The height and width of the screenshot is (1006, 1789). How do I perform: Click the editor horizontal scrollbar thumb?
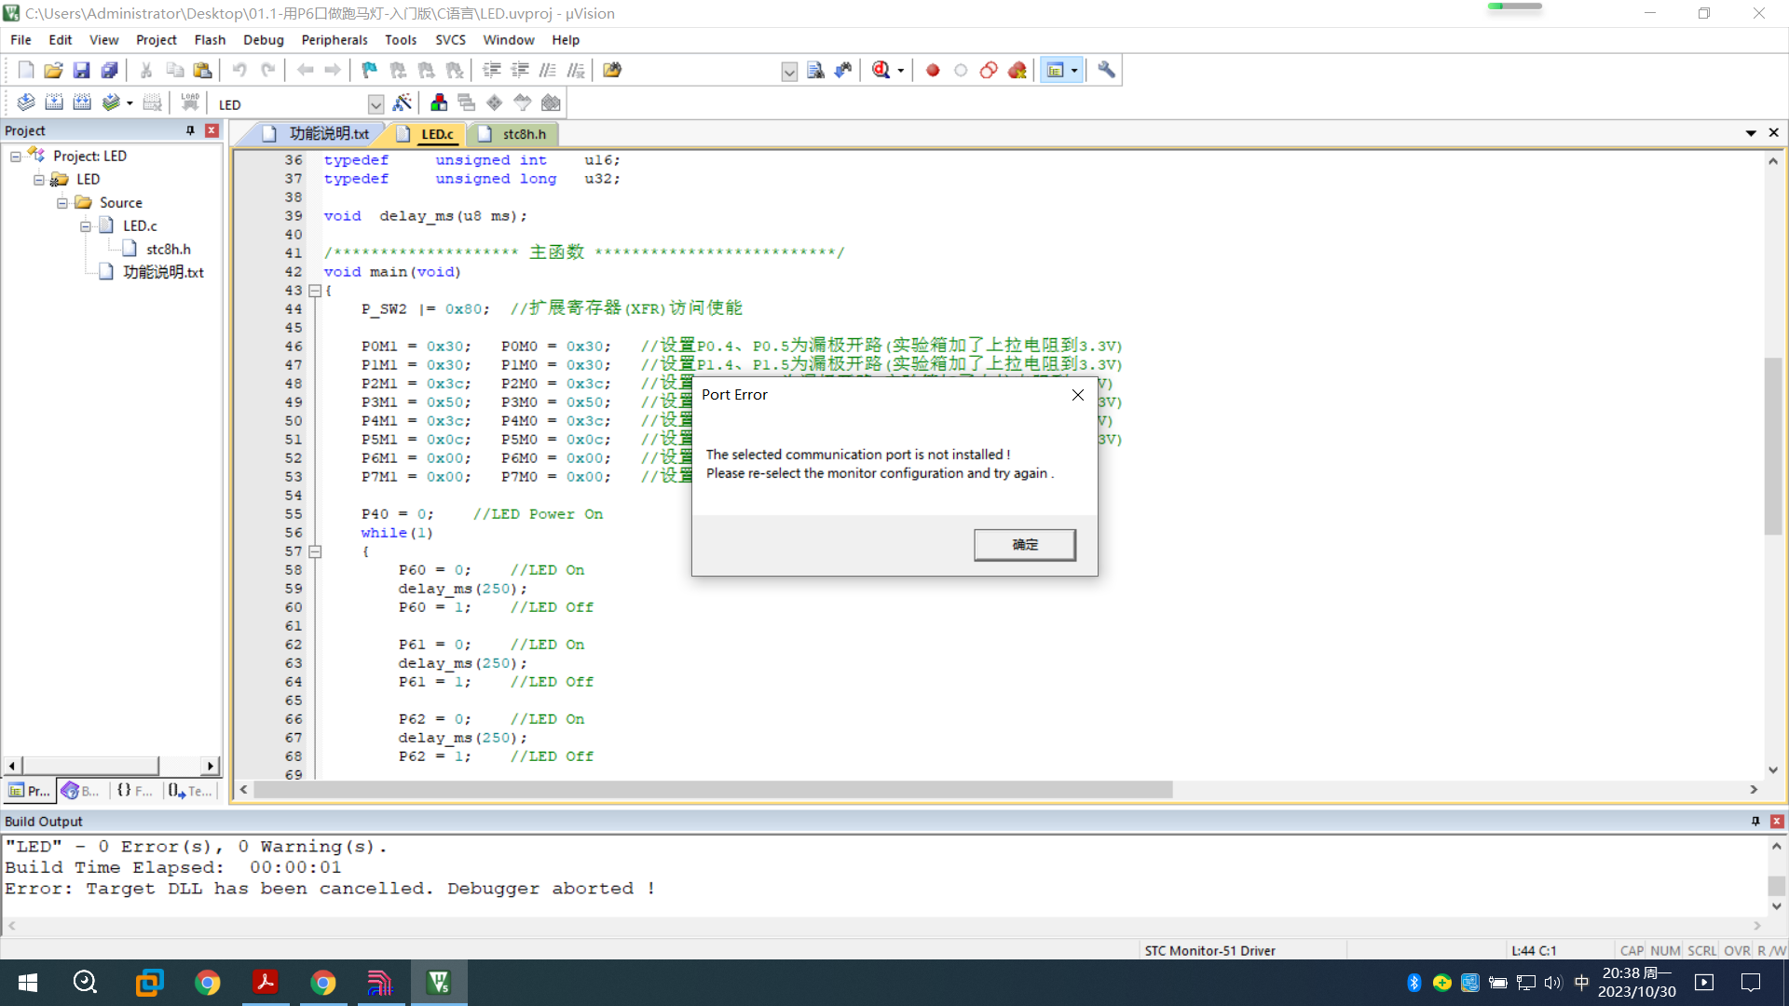(x=713, y=789)
